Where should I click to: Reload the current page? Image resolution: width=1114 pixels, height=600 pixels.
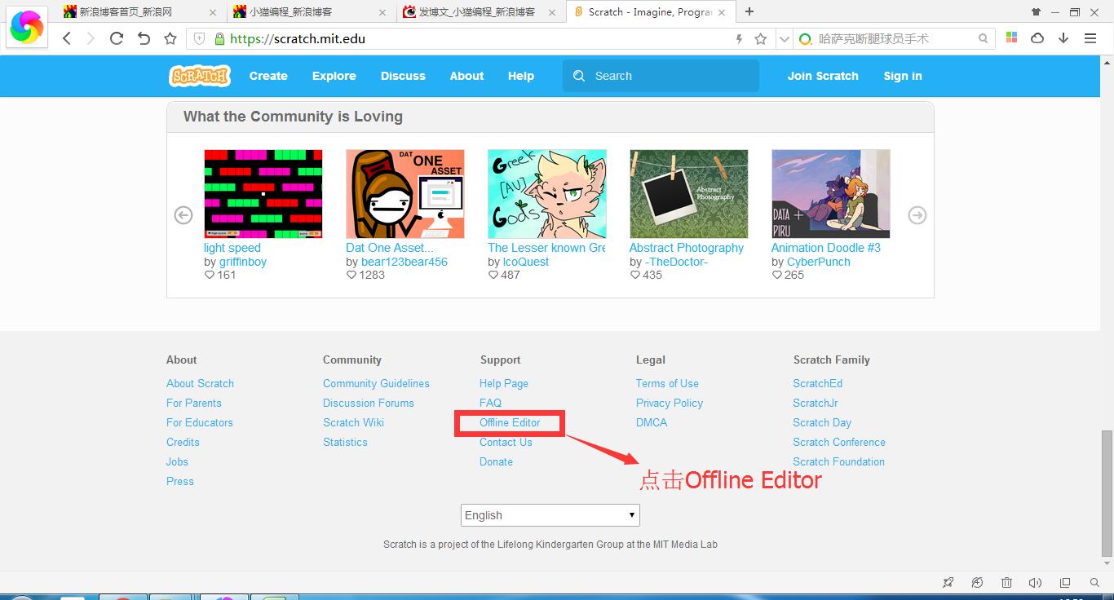click(x=117, y=38)
